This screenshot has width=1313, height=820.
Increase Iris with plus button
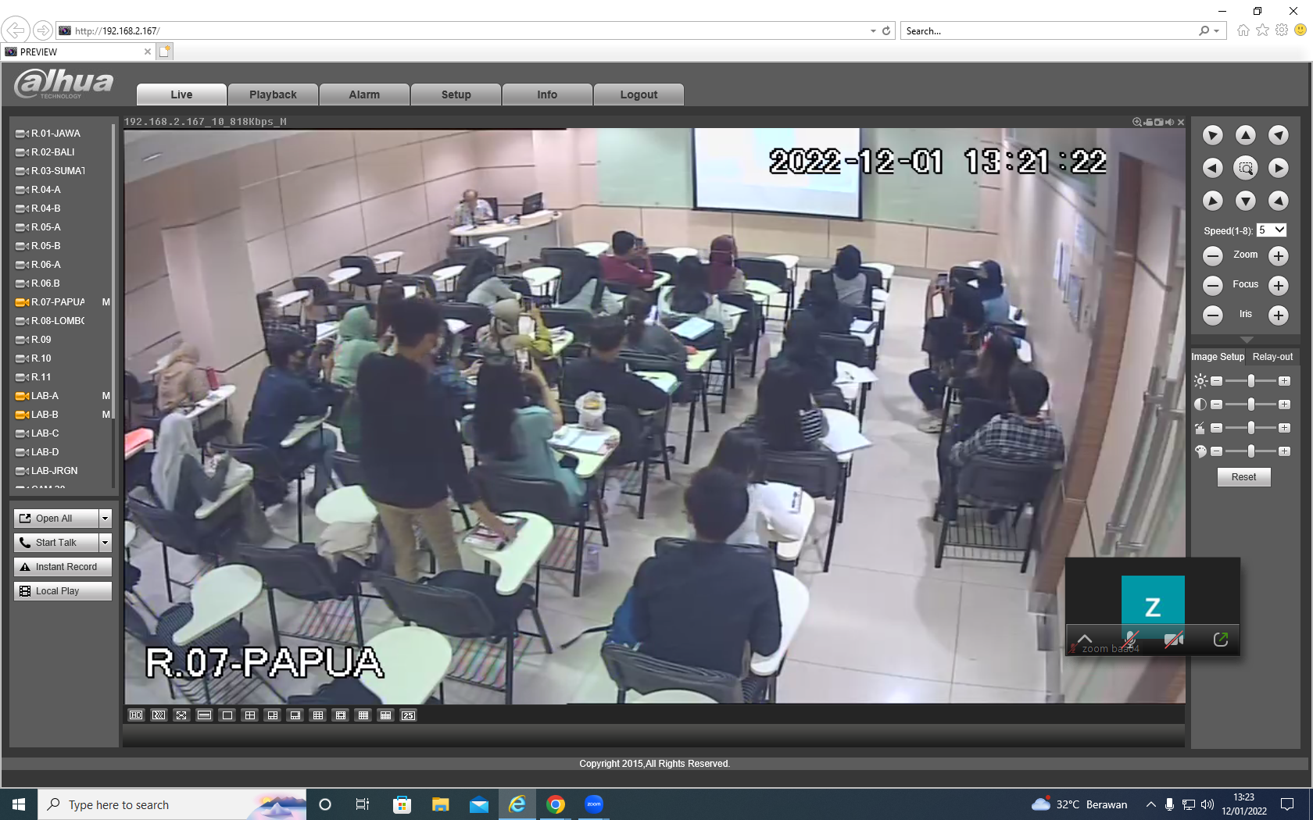(1279, 315)
